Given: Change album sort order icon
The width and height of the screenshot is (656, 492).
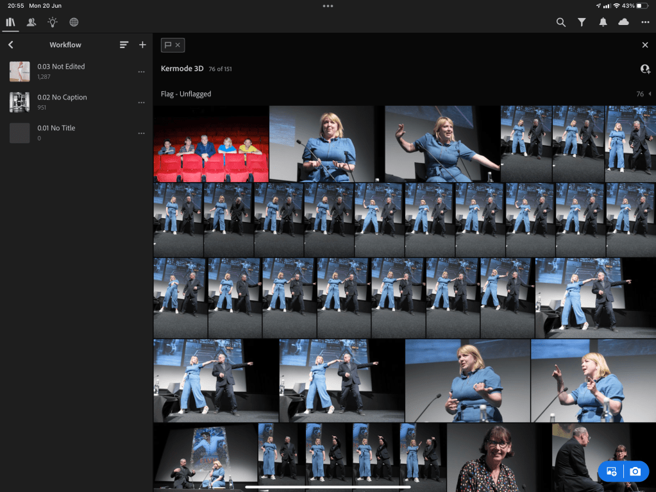Looking at the screenshot, I should 124,45.
